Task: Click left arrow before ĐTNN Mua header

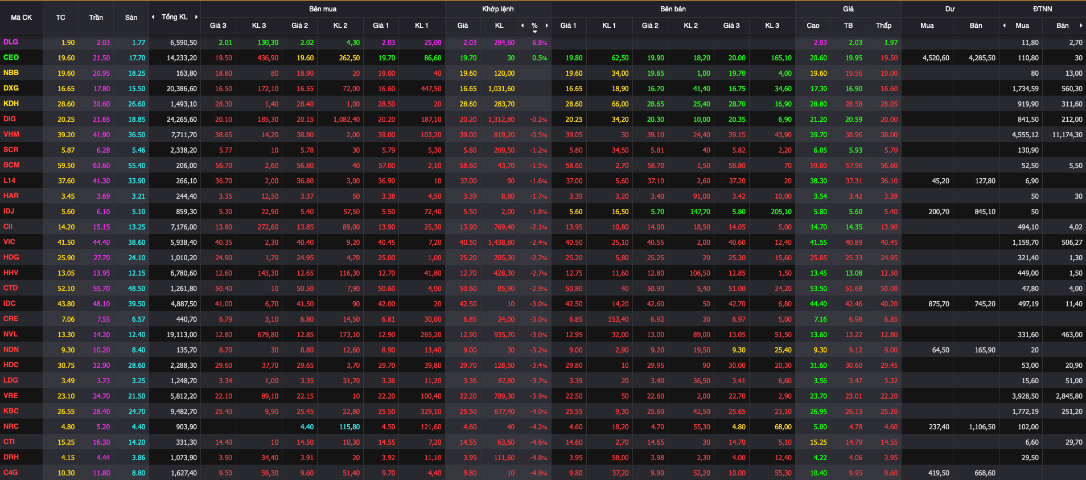Action: point(1004,26)
